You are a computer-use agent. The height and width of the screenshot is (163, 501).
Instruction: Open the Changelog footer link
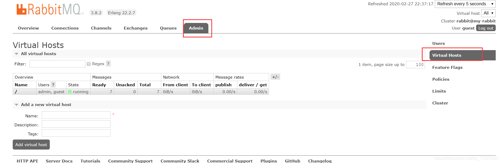click(320, 161)
